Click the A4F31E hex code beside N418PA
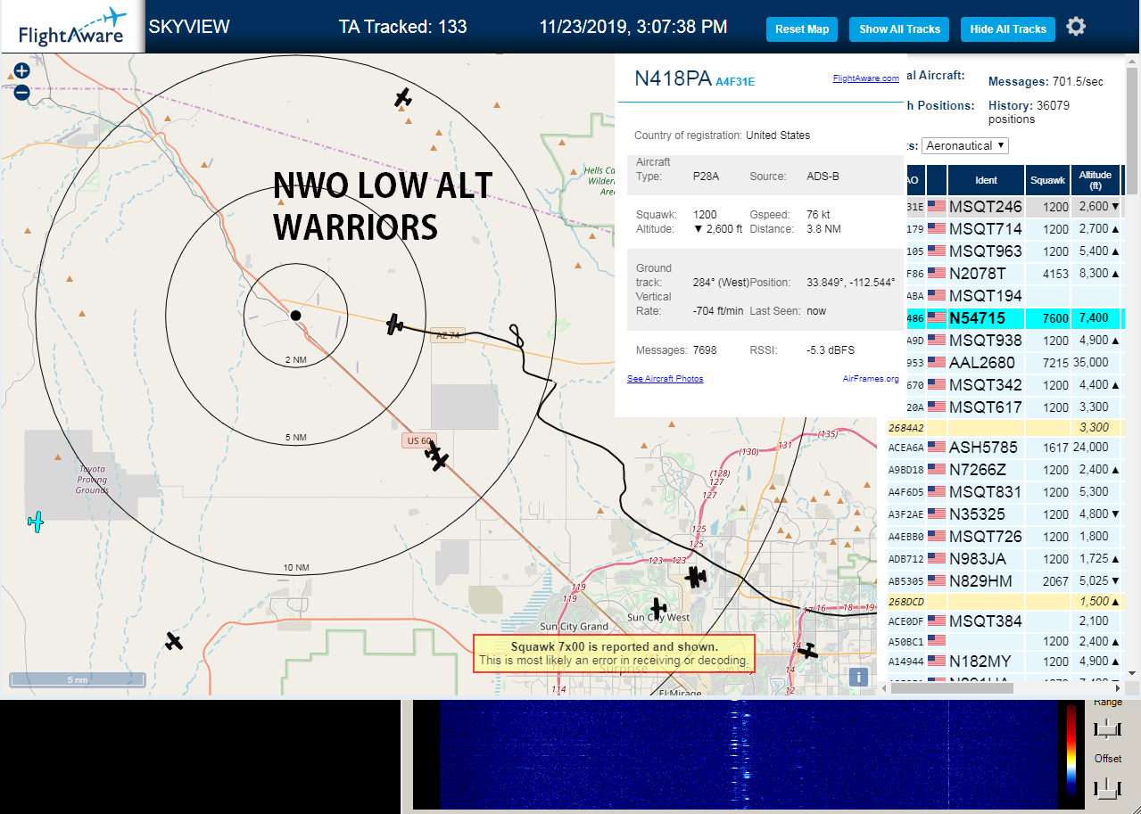1141x814 pixels. pos(735,81)
